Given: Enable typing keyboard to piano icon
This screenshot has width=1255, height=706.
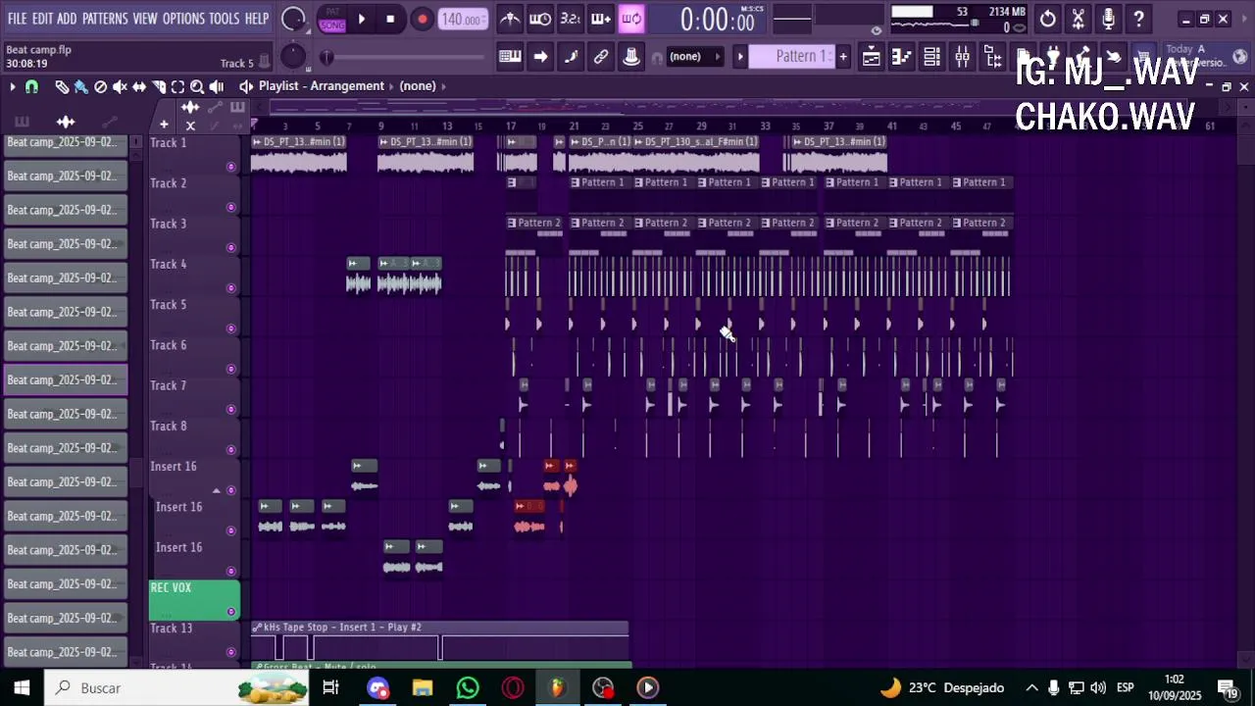Looking at the screenshot, I should tap(510, 57).
